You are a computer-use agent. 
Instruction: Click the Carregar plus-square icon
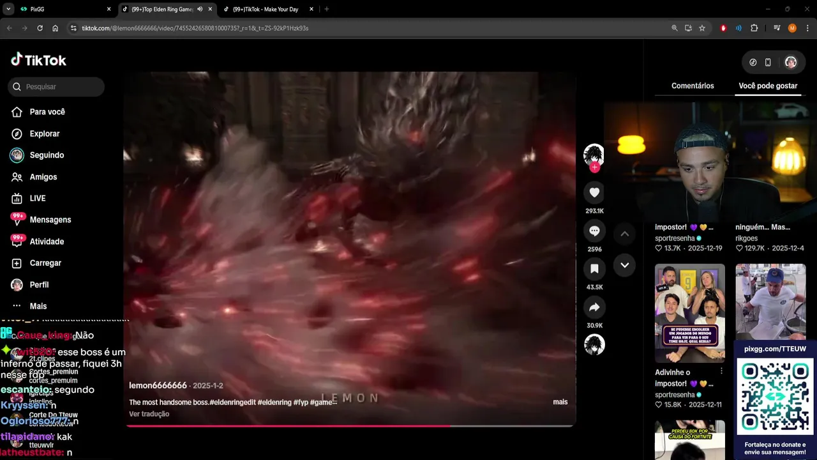pos(17,263)
